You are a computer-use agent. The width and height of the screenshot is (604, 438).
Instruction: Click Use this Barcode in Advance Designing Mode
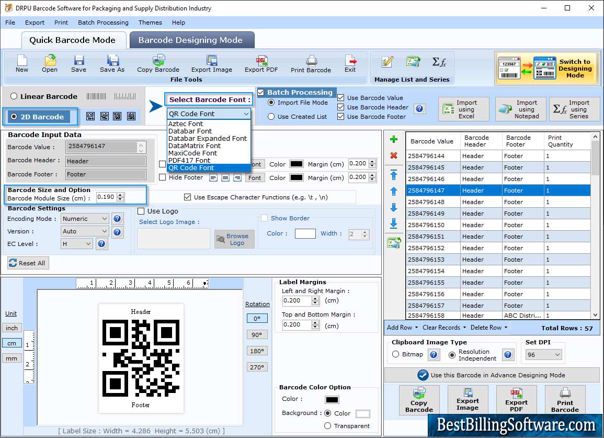pos(492,375)
